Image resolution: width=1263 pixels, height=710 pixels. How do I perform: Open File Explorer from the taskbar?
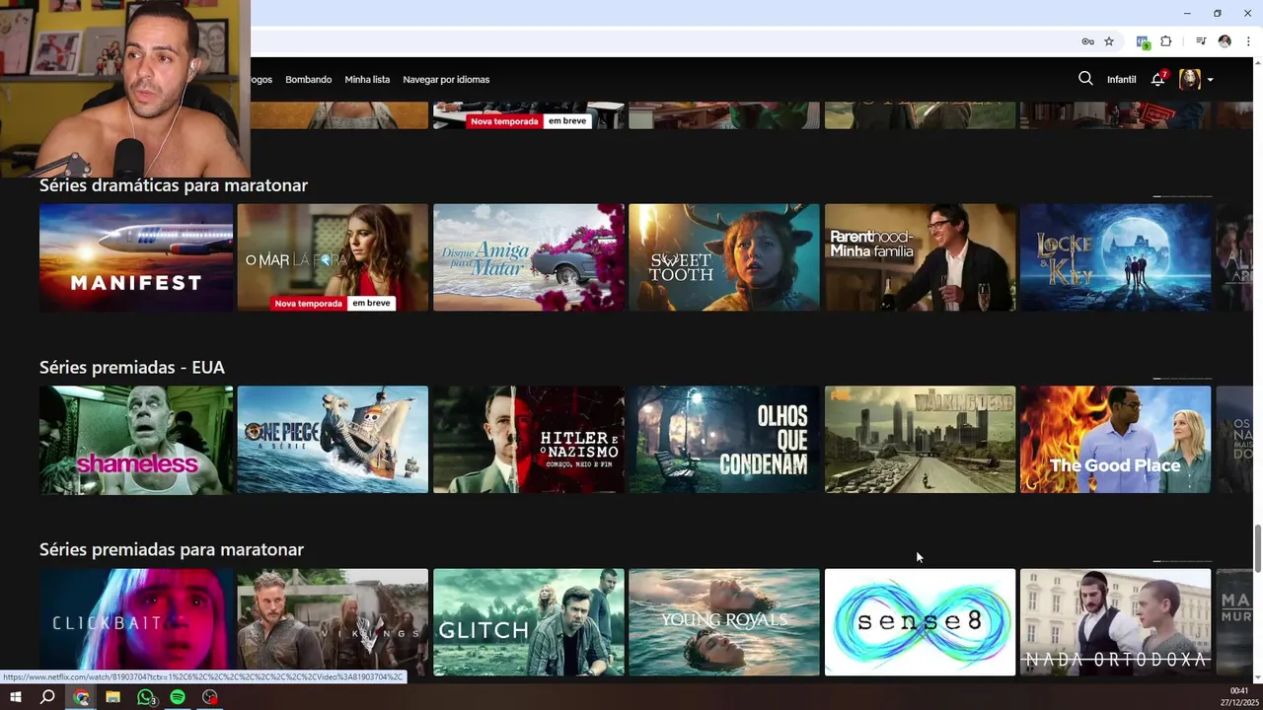113,697
